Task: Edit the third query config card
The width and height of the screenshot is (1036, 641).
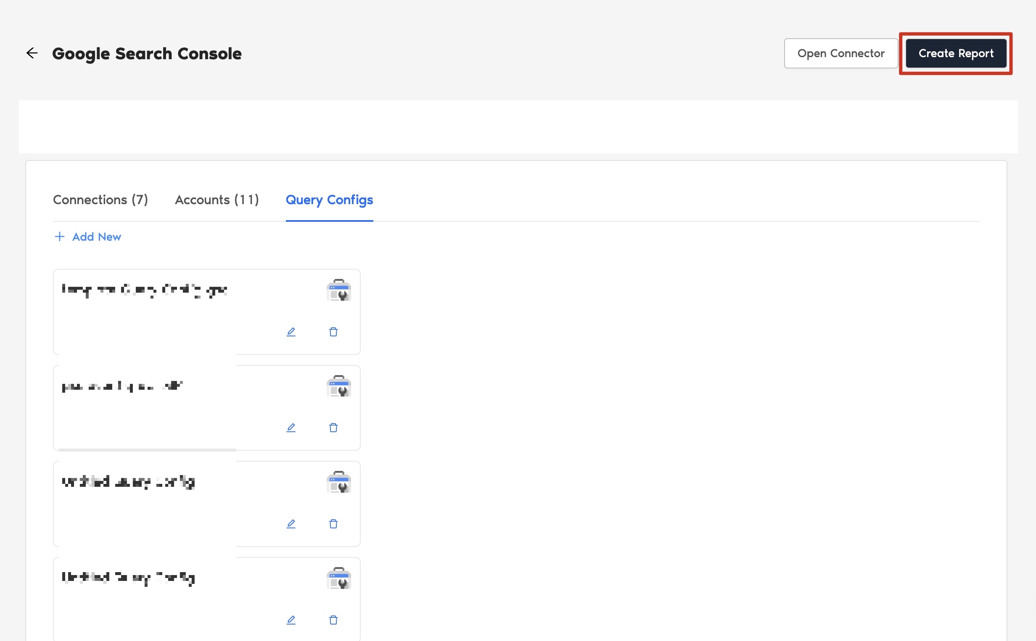Action: (x=291, y=524)
